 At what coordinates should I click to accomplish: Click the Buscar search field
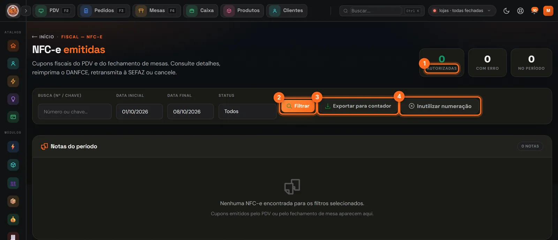coord(376,11)
